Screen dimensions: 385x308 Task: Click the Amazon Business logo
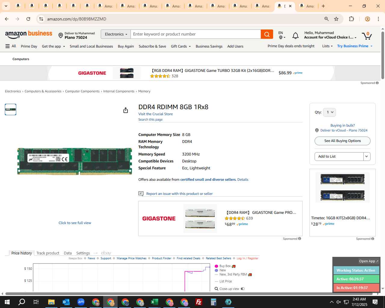point(29,34)
